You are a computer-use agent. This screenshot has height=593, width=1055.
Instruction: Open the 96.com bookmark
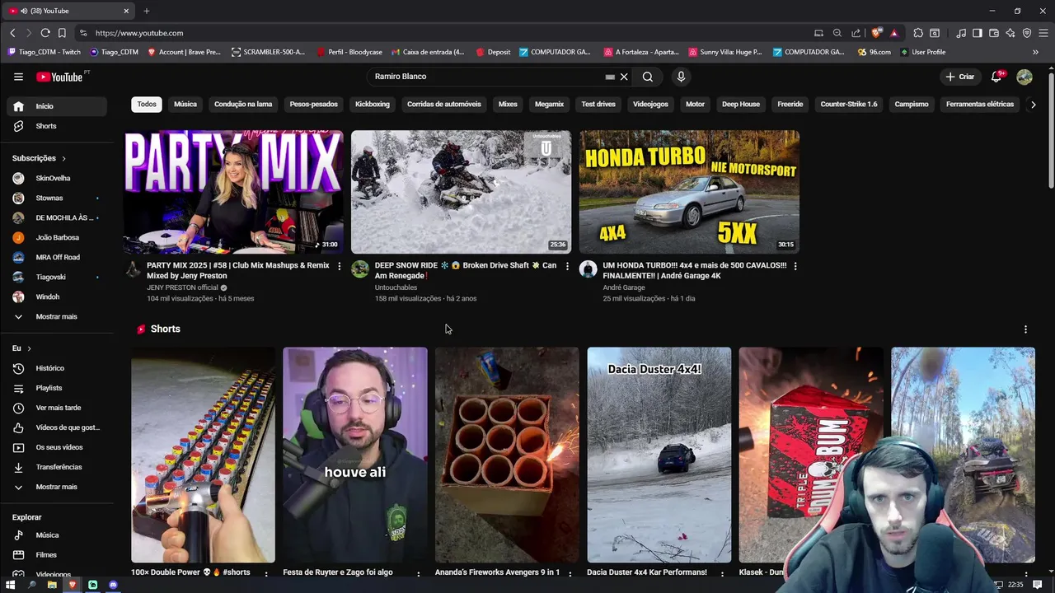pyautogui.click(x=874, y=52)
